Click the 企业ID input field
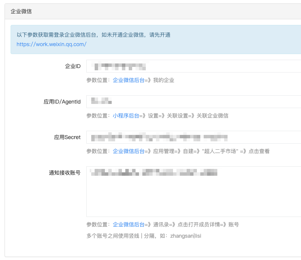Image resolution: width=301 pixels, height=260 pixels. tap(194, 66)
